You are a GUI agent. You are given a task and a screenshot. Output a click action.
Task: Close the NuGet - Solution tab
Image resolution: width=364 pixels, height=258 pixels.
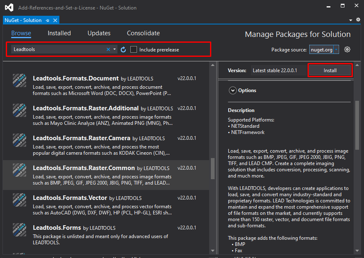(x=55, y=20)
